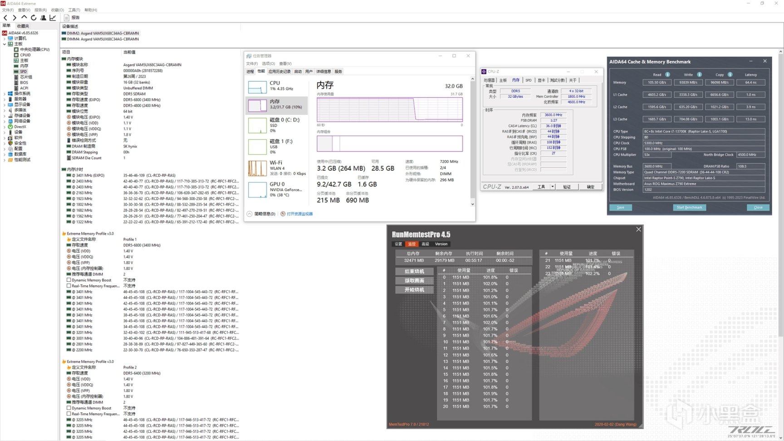
Task: Click the resource monitor icon in Task Manager
Action: (283, 214)
